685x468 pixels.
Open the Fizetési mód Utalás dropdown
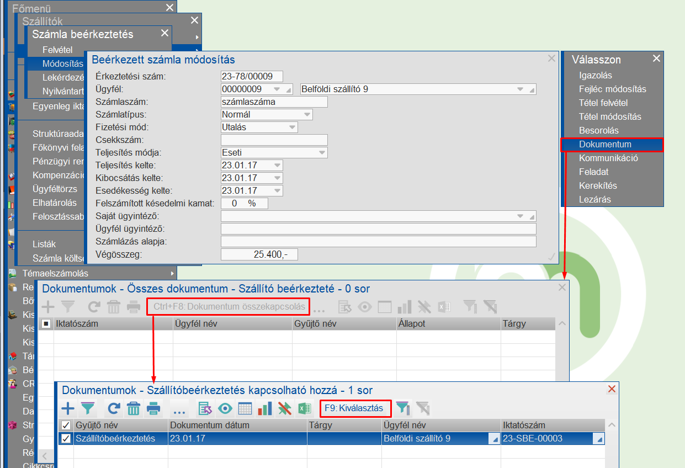pos(292,127)
